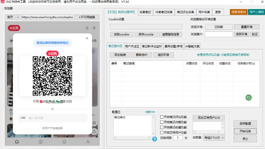Open the 笔记新评论监听 sub-tab
This screenshot has height=149, width=265.
[152, 46]
